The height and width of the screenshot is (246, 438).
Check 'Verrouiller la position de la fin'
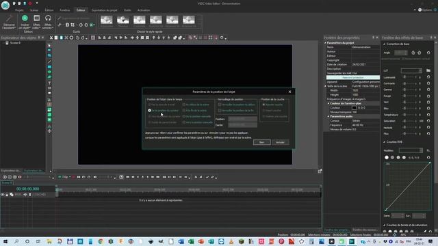coord(220,111)
